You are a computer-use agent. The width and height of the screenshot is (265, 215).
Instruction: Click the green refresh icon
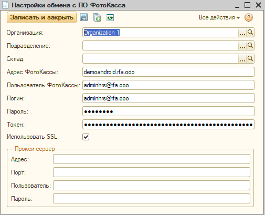(110, 18)
